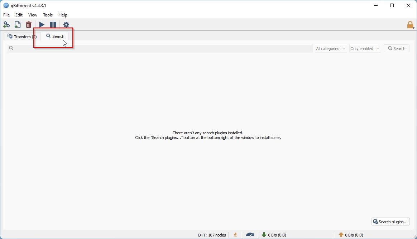This screenshot has width=417, height=239.
Task: Click the resume torrent play icon
Action: tap(42, 24)
